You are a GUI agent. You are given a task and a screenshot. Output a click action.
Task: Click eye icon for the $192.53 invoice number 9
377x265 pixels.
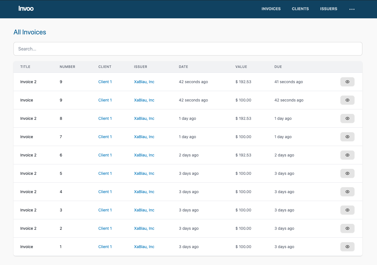[347, 82]
